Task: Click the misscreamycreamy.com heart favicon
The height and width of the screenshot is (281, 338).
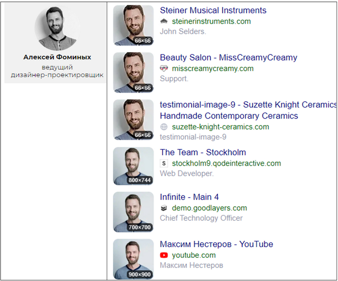Action: pyautogui.click(x=164, y=68)
